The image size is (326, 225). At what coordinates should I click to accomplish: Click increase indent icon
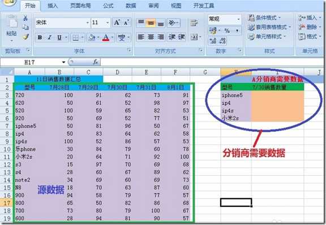point(181,37)
